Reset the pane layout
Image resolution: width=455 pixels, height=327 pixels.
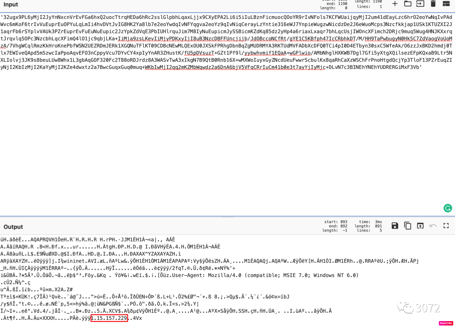(446, 4)
